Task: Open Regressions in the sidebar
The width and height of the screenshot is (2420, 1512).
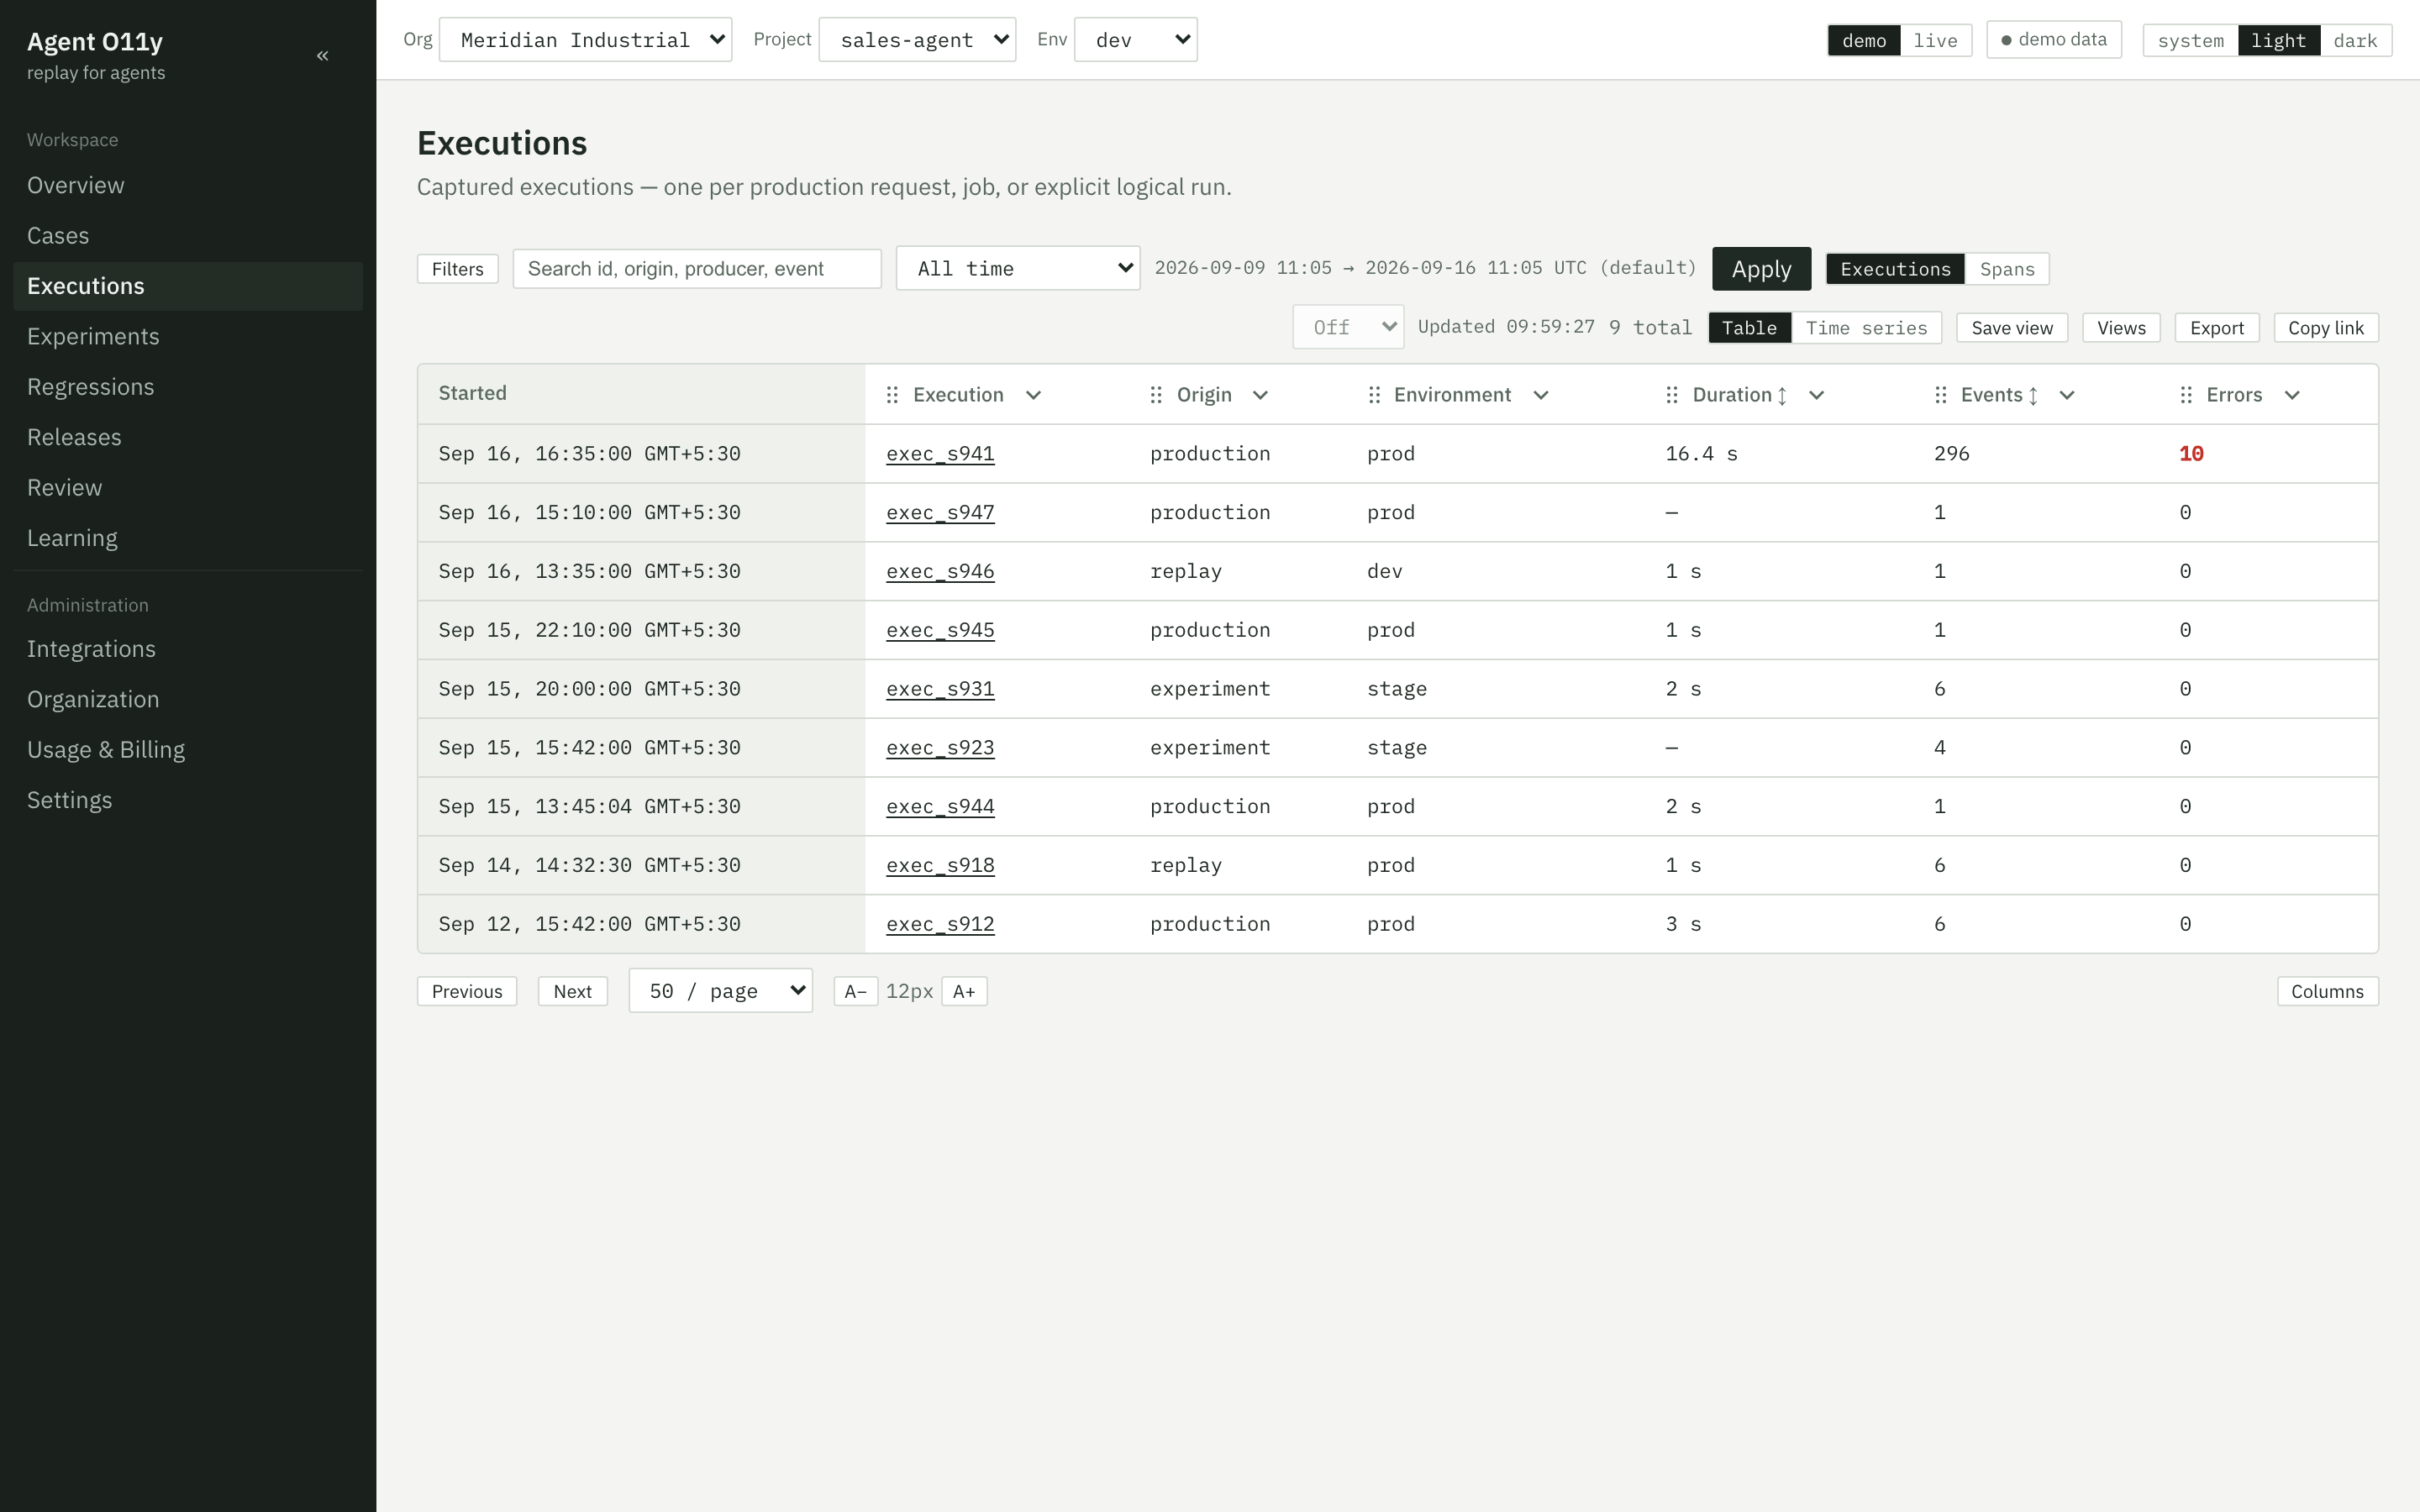Action: [188, 387]
